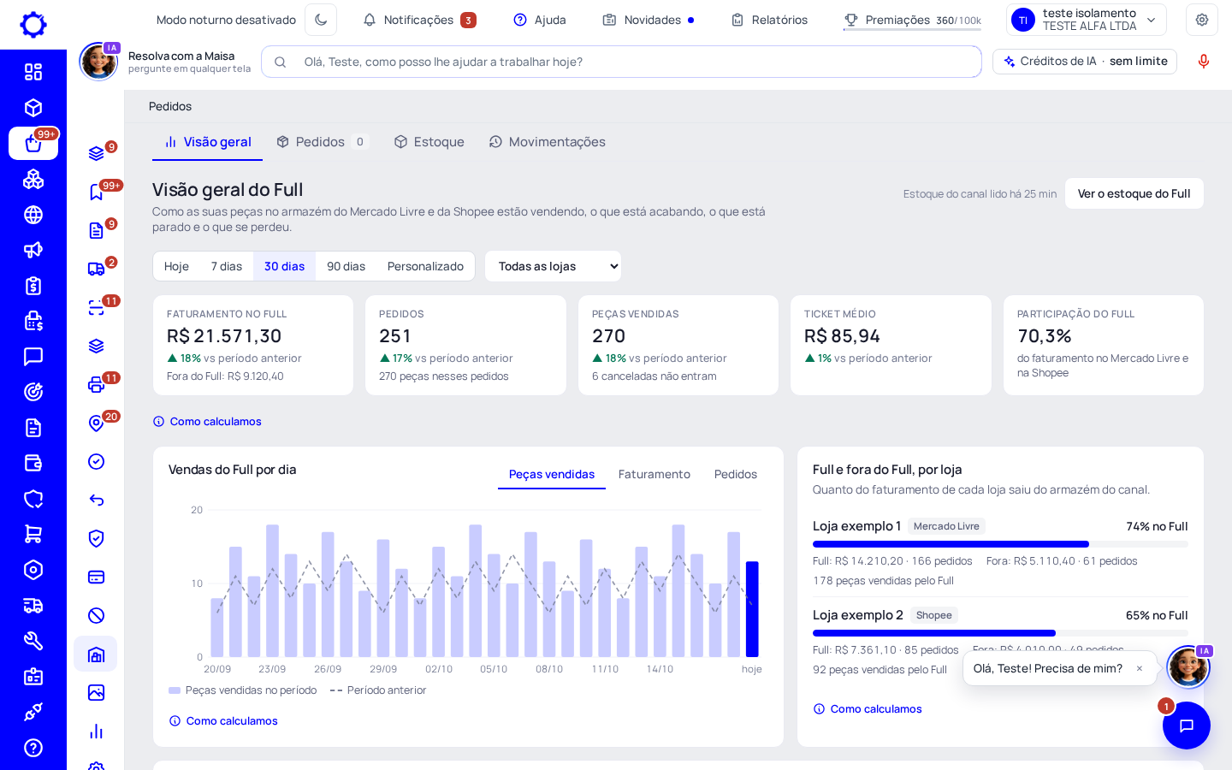The width and height of the screenshot is (1232, 770).
Task: Open Como calculamos link under KPI cards
Action: (x=207, y=421)
